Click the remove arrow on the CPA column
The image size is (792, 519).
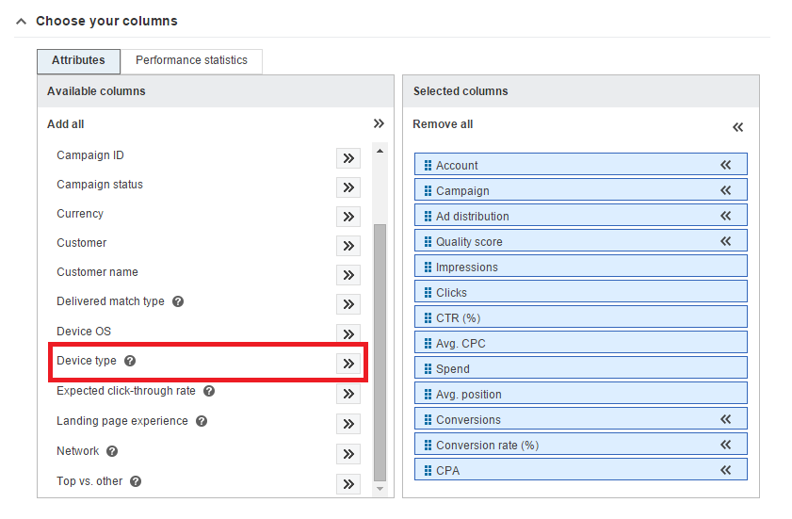(x=726, y=470)
